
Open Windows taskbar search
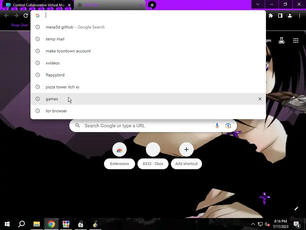22,224
